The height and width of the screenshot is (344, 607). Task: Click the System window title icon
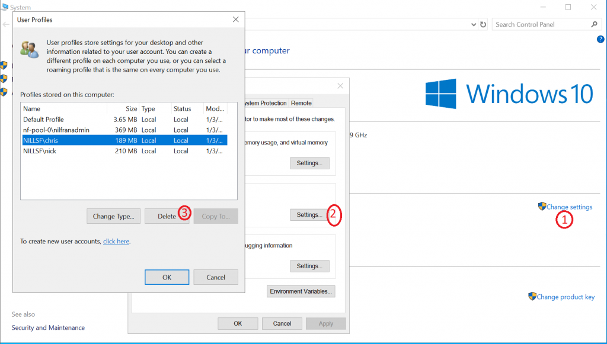[x=5, y=7]
